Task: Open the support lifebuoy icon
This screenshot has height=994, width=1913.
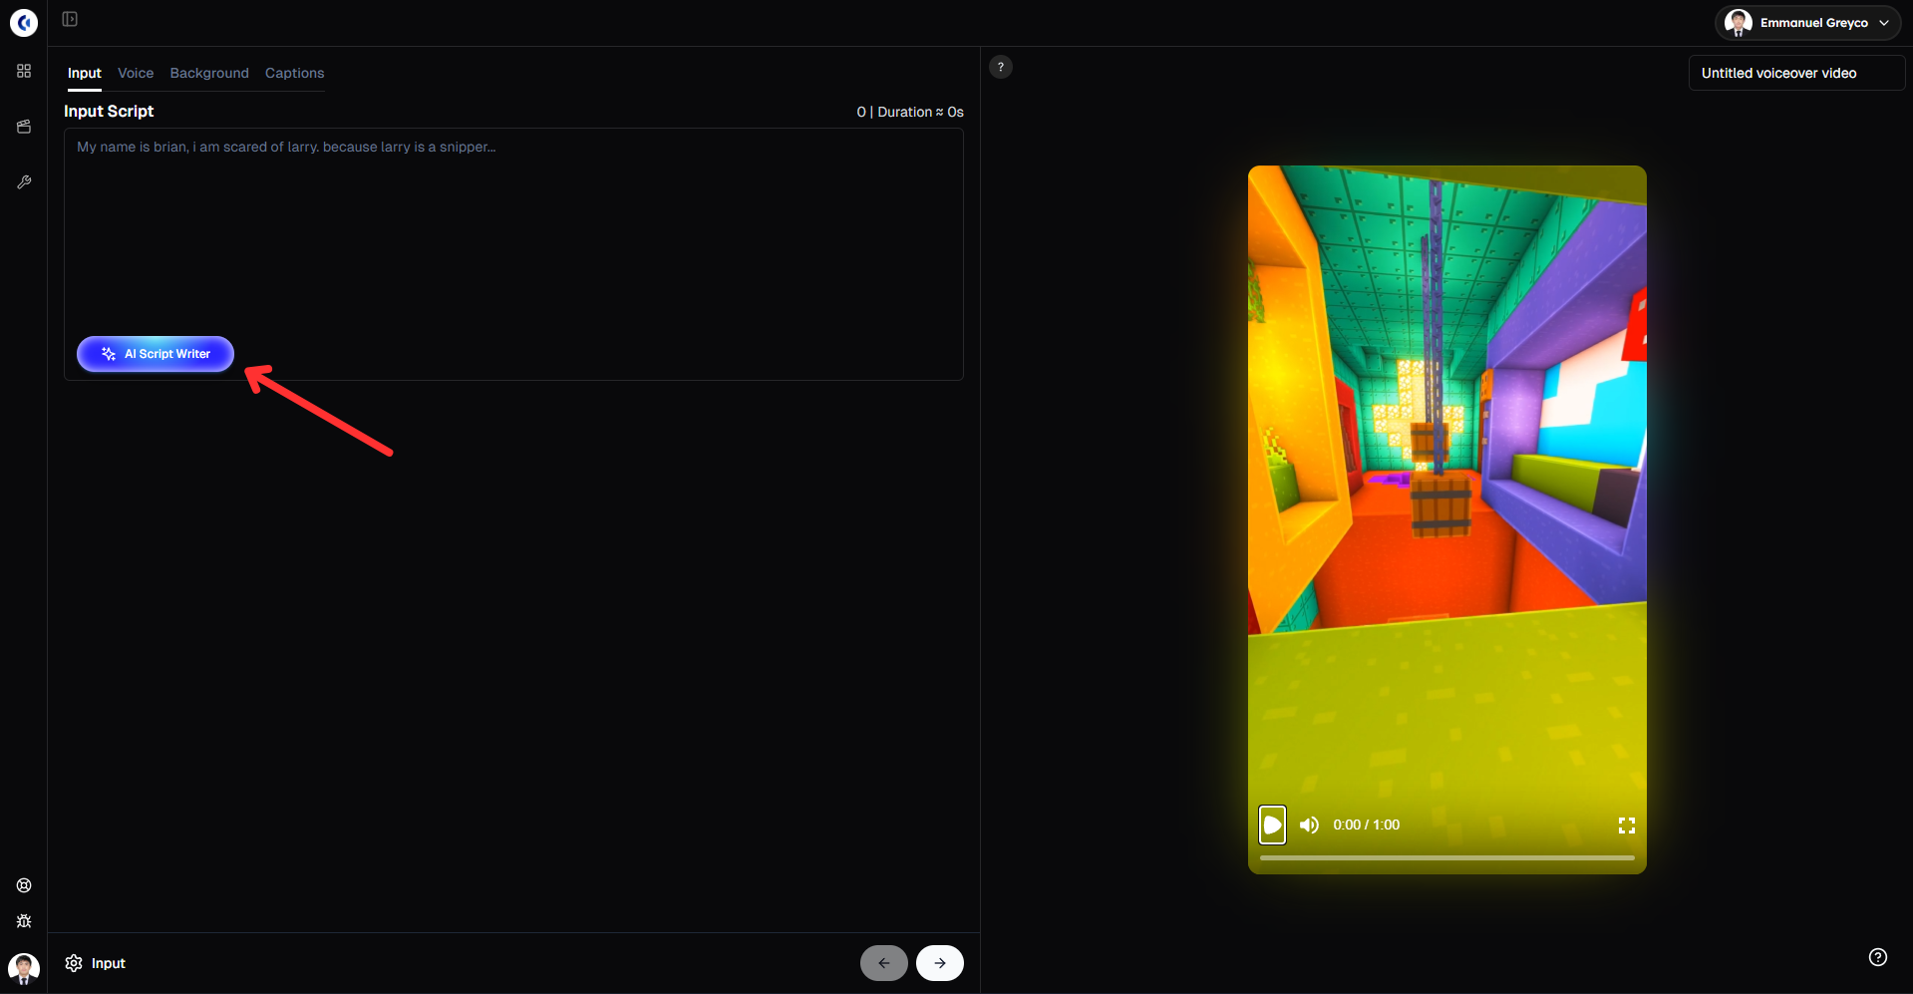Action: pyautogui.click(x=24, y=885)
